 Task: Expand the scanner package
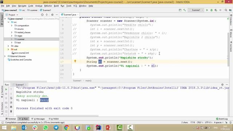tap(12, 39)
